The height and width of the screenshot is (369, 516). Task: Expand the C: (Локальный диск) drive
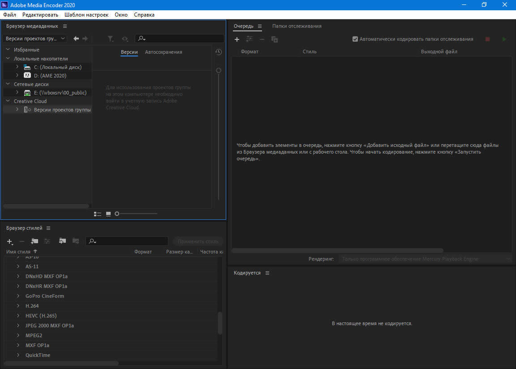(17, 67)
